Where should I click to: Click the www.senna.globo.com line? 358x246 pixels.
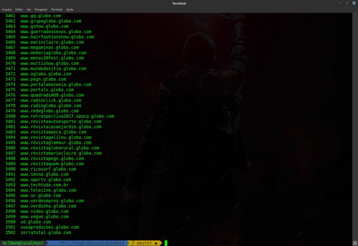pyautogui.click(x=45, y=175)
